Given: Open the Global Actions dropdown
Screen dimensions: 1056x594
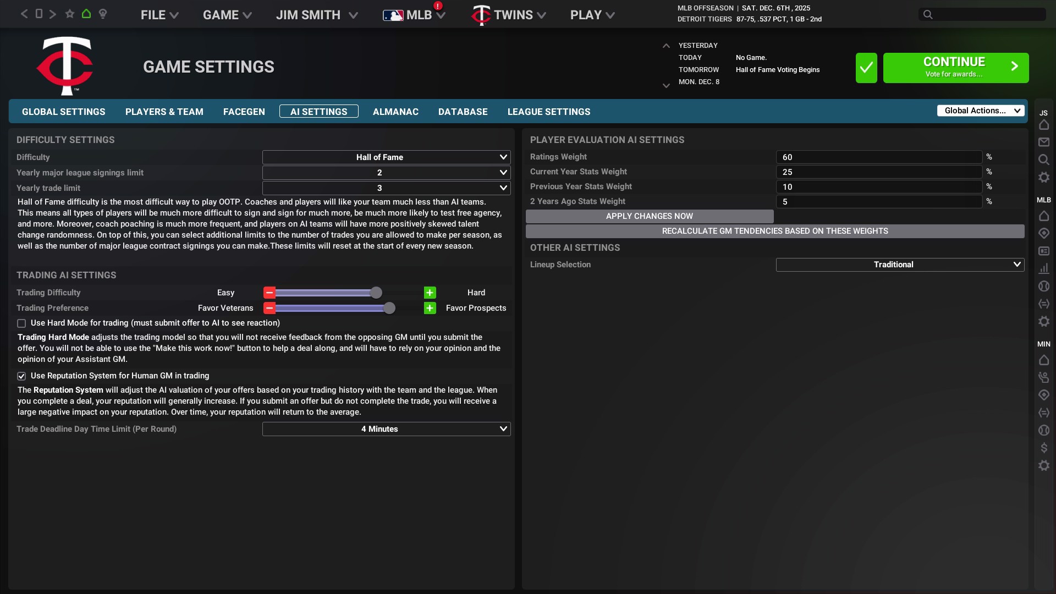Looking at the screenshot, I should click(980, 111).
